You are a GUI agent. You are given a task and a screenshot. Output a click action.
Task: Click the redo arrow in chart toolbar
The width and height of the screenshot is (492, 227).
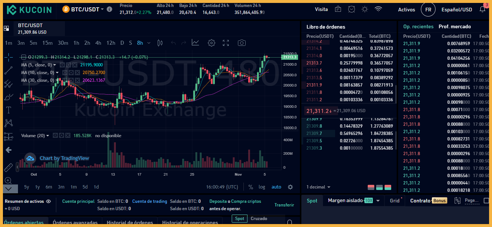coord(183,43)
